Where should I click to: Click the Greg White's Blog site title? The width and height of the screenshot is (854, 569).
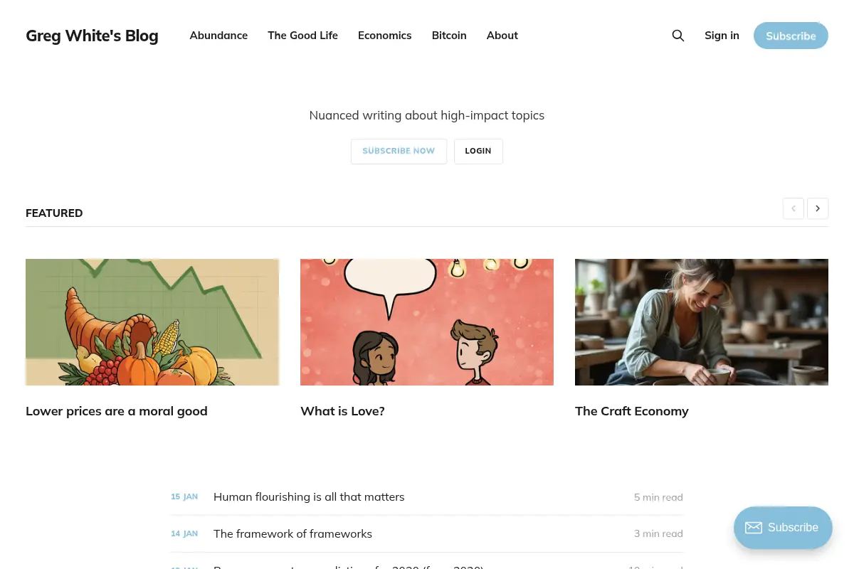(x=92, y=36)
